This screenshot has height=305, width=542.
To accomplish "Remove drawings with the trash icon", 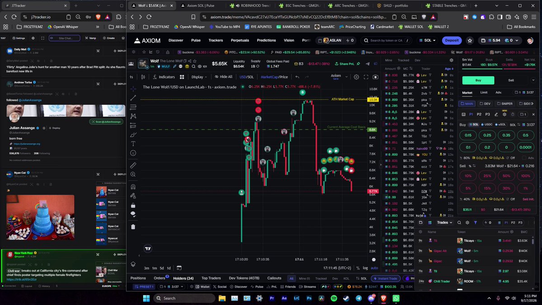I will click(x=133, y=227).
